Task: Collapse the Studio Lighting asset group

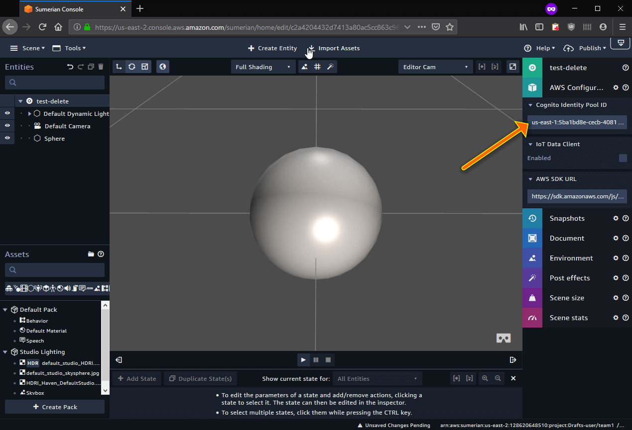Action: click(x=5, y=352)
